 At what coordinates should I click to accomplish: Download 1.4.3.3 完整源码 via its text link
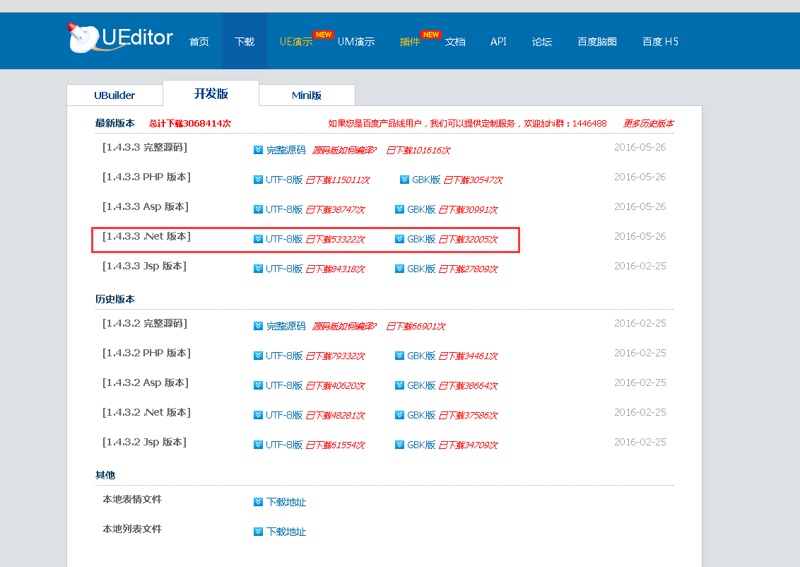pos(286,150)
